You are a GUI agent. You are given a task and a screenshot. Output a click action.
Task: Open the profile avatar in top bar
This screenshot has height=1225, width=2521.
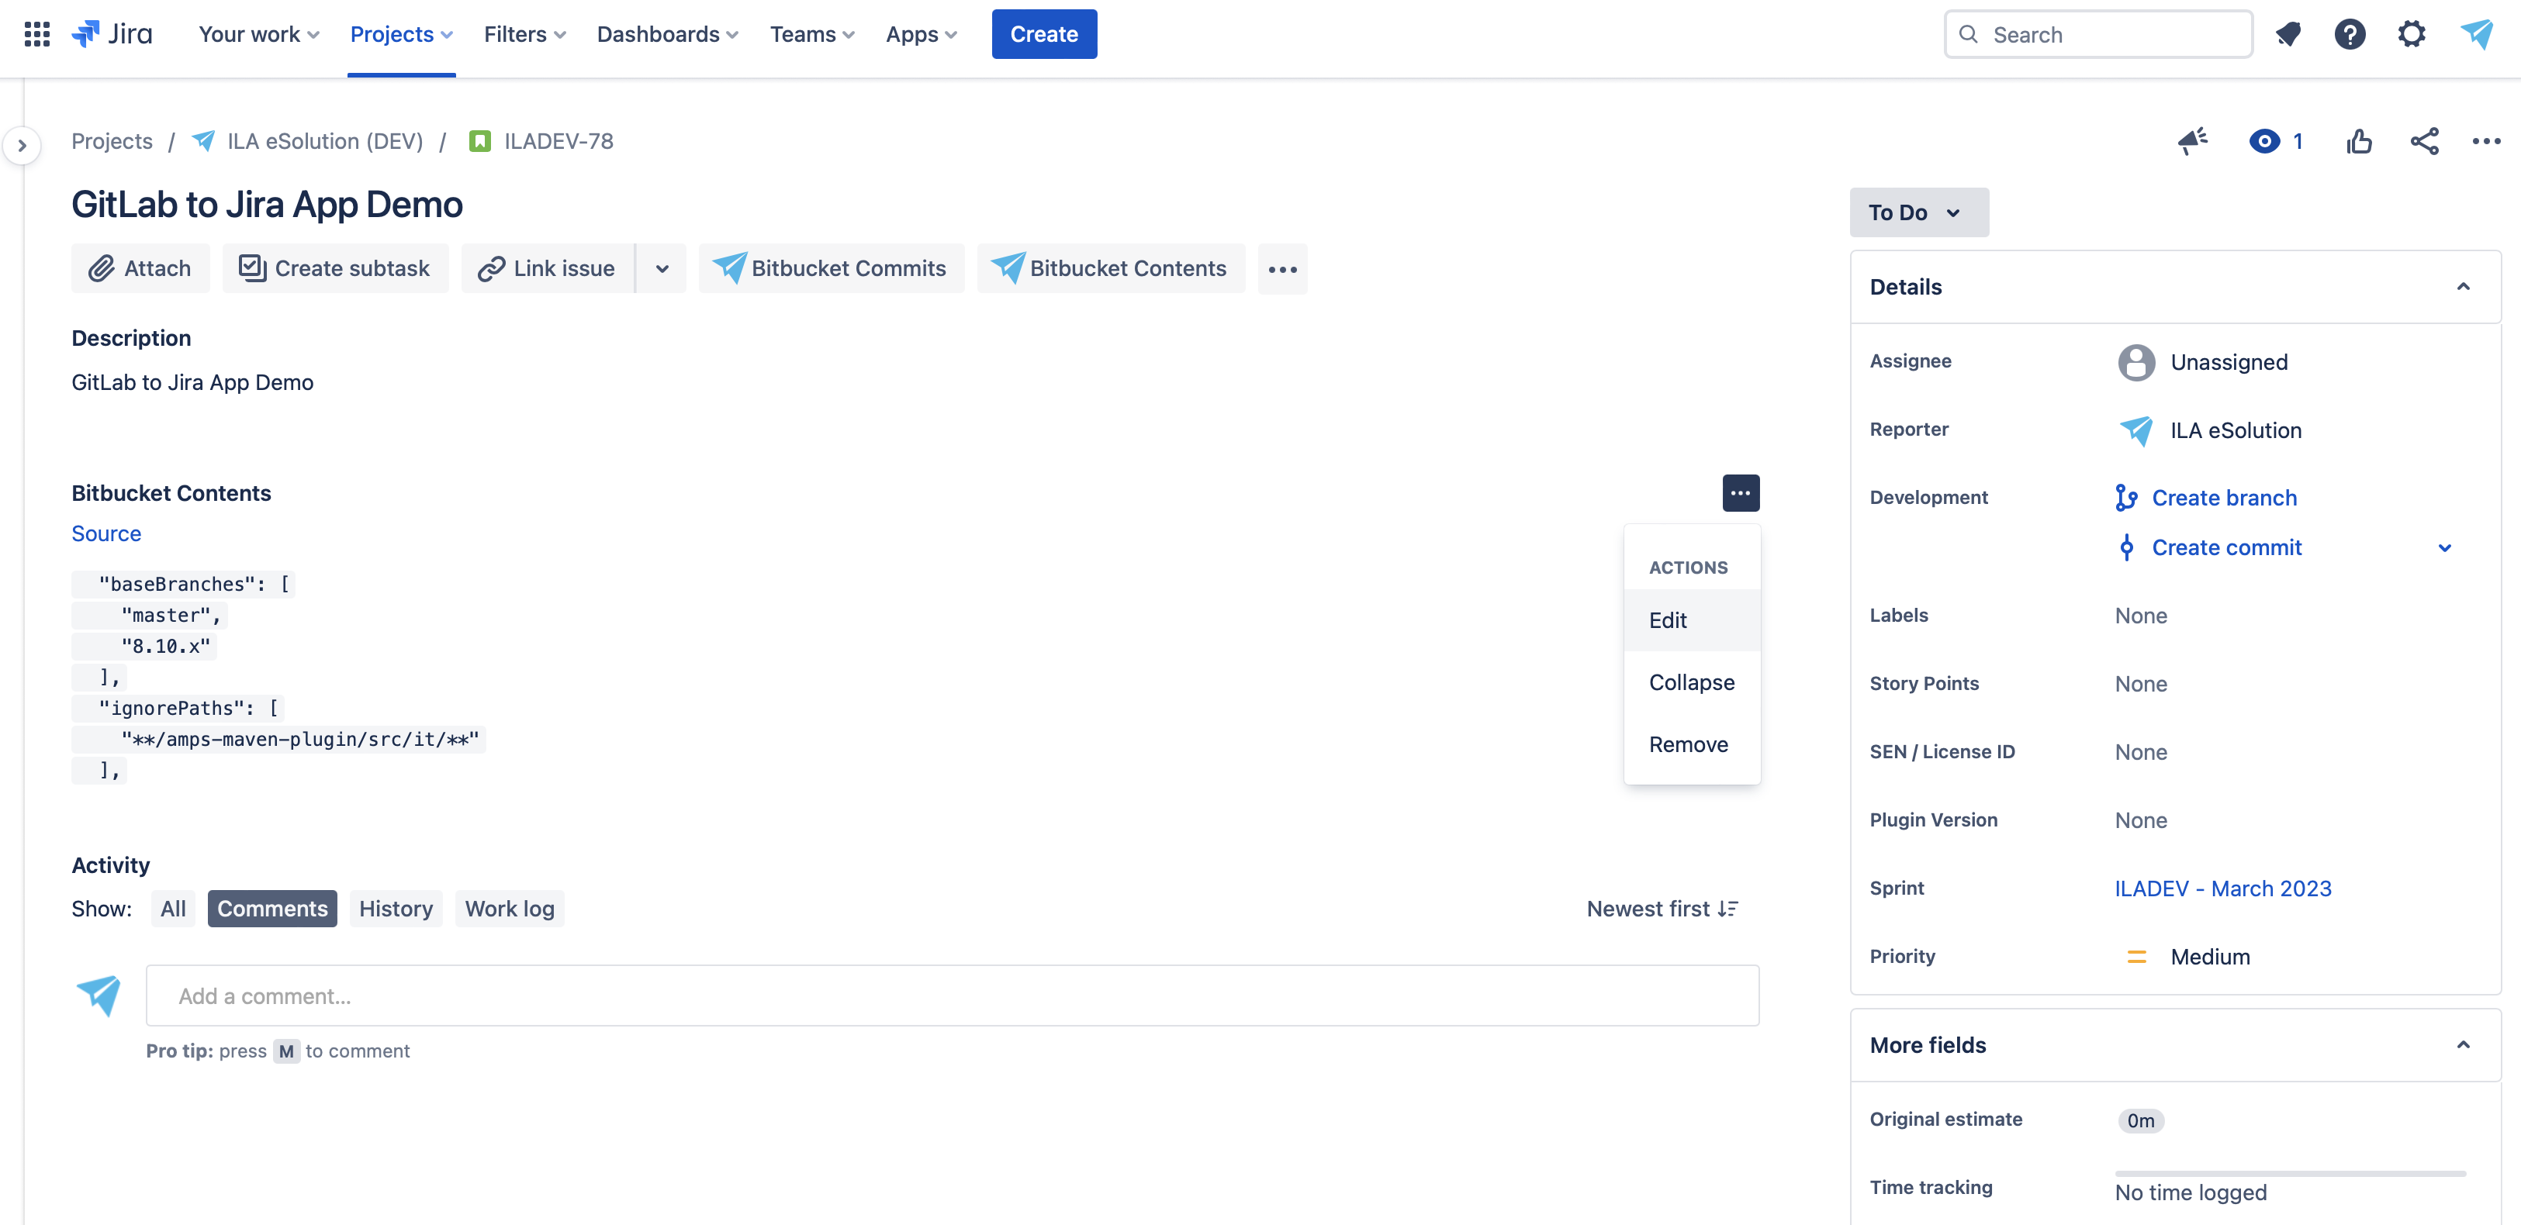[2476, 34]
